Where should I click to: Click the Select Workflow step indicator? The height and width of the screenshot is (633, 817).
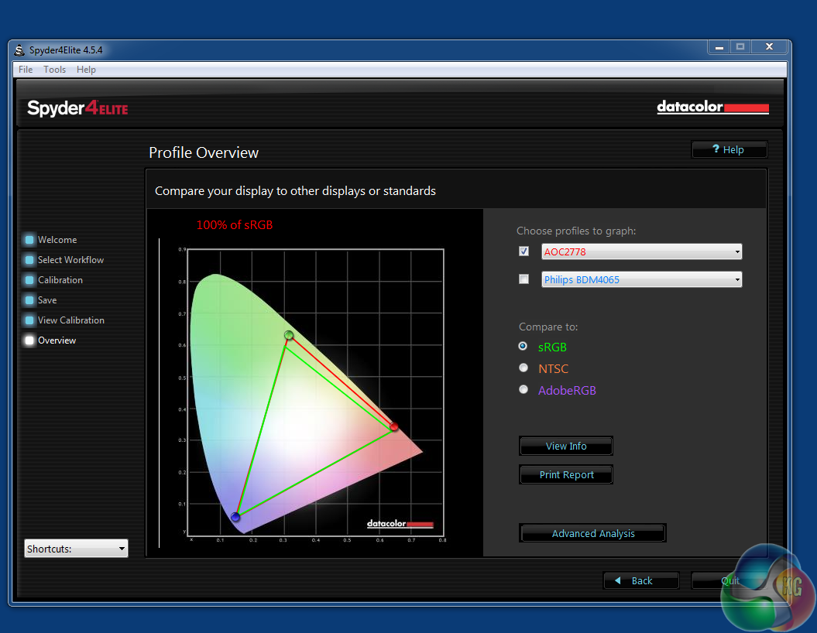coord(29,260)
